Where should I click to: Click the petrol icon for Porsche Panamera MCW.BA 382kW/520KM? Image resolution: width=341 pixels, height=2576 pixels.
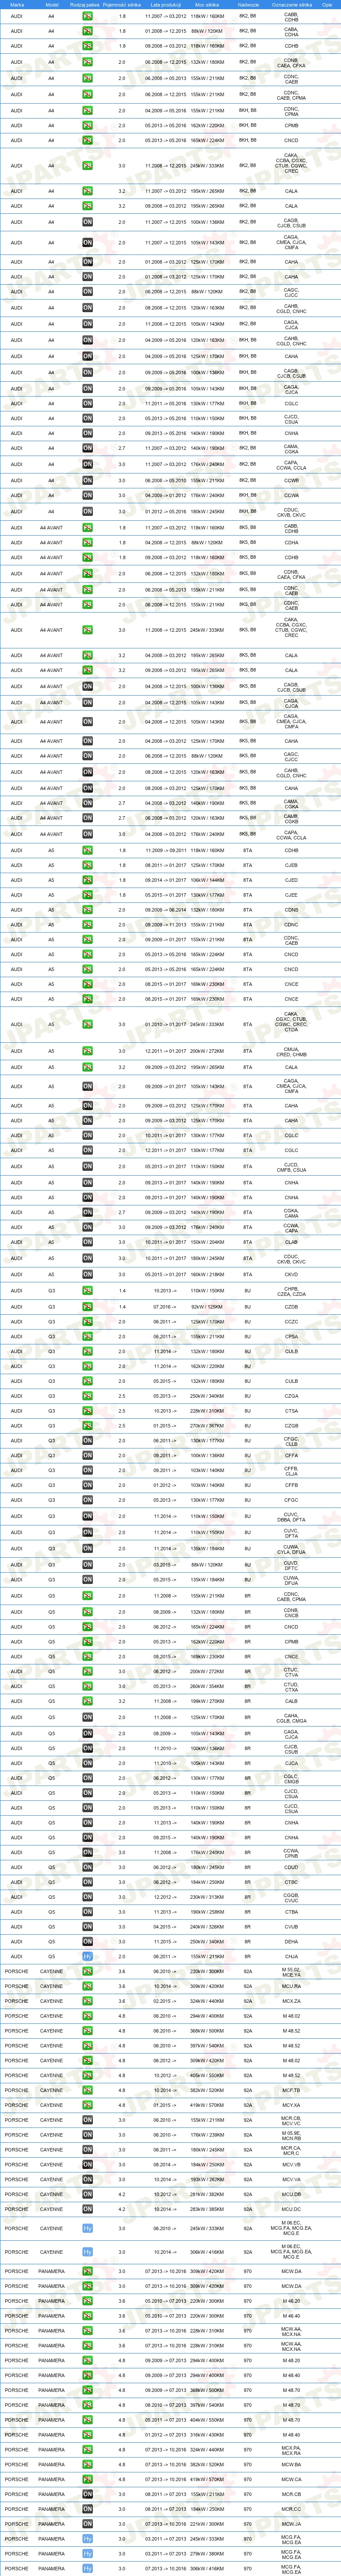pos(88,2464)
